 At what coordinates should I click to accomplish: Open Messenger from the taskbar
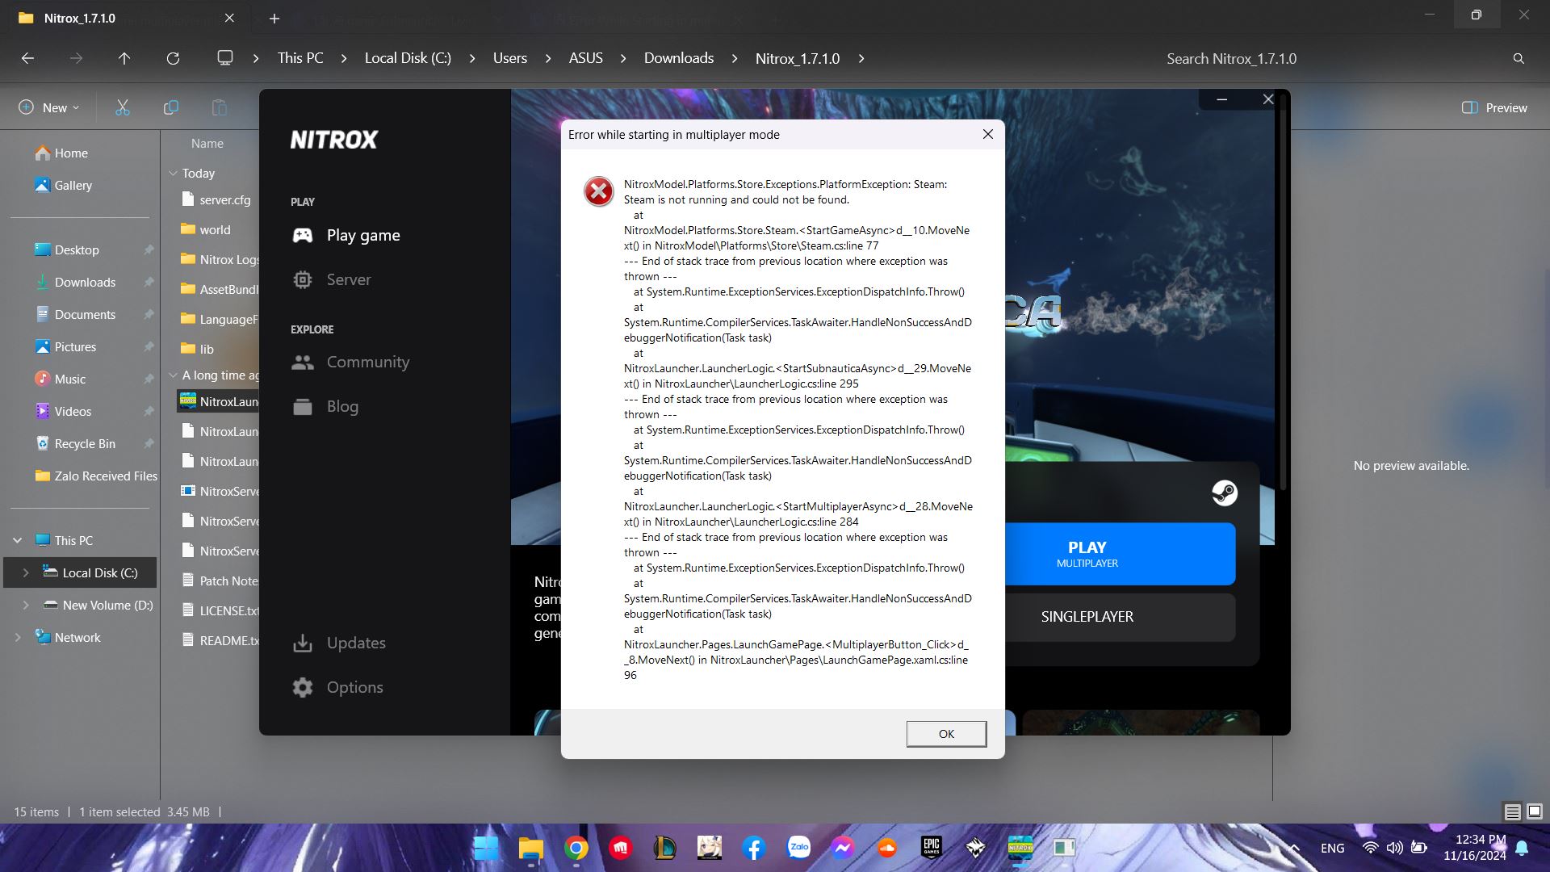coord(843,848)
